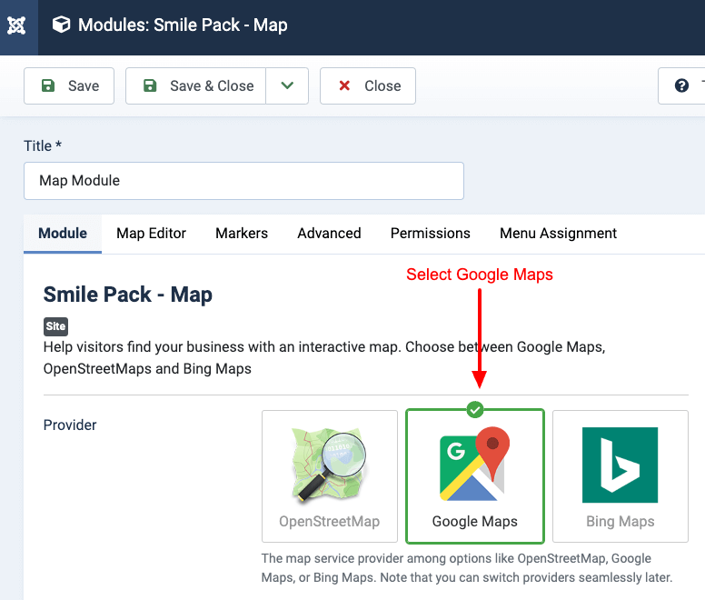Screen dimensions: 705x600
Task: Switch to the Module tab
Action: [x=63, y=234]
